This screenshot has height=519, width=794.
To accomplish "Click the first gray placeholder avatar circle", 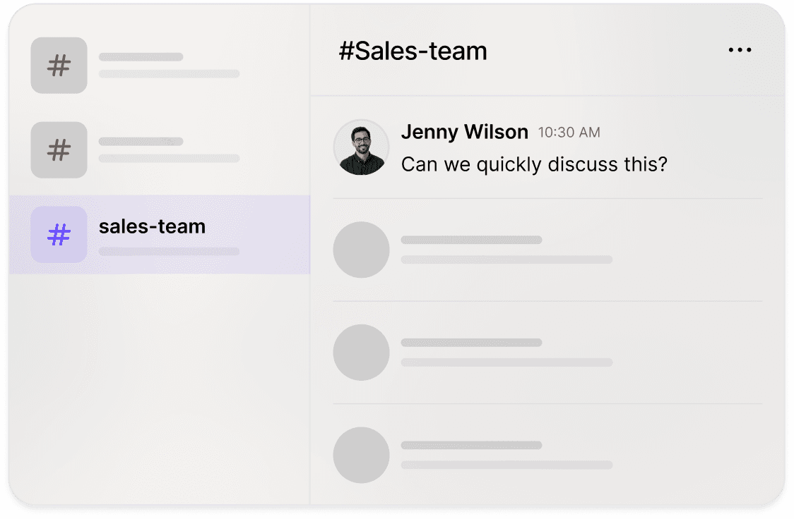I will point(361,250).
